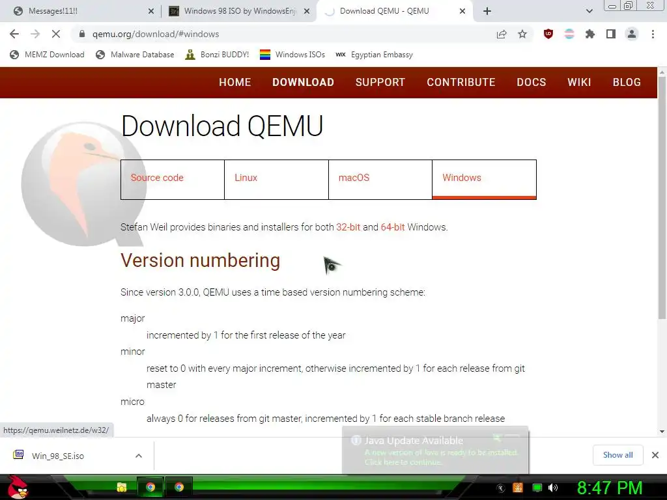
Task: Click the scrollbar down arrow
Action: point(662,432)
